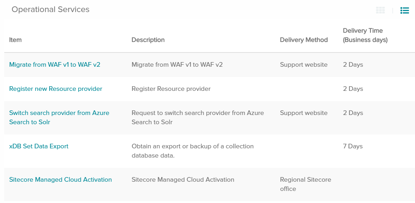Image resolution: width=415 pixels, height=203 pixels.
Task: Click description text in Sitecore Managed Cloud row
Action: pyautogui.click(x=183, y=180)
